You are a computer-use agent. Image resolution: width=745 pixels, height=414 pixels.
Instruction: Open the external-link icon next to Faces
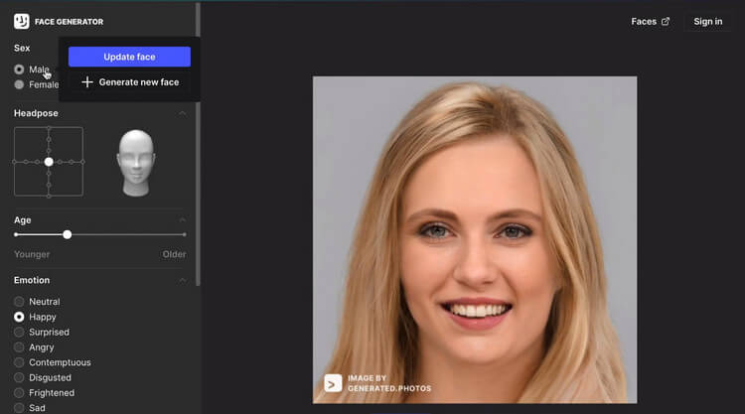[666, 22]
